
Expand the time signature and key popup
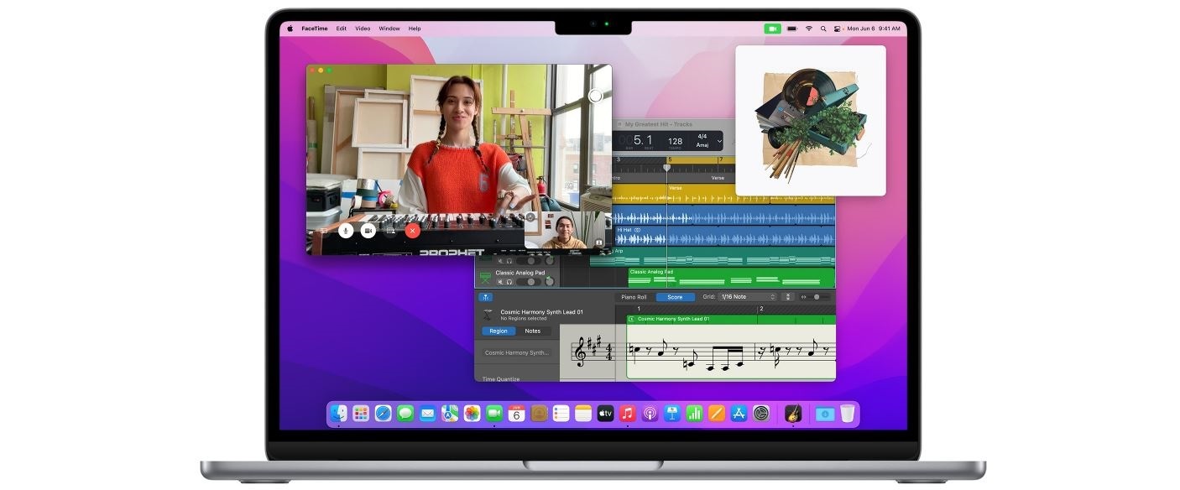tap(702, 140)
